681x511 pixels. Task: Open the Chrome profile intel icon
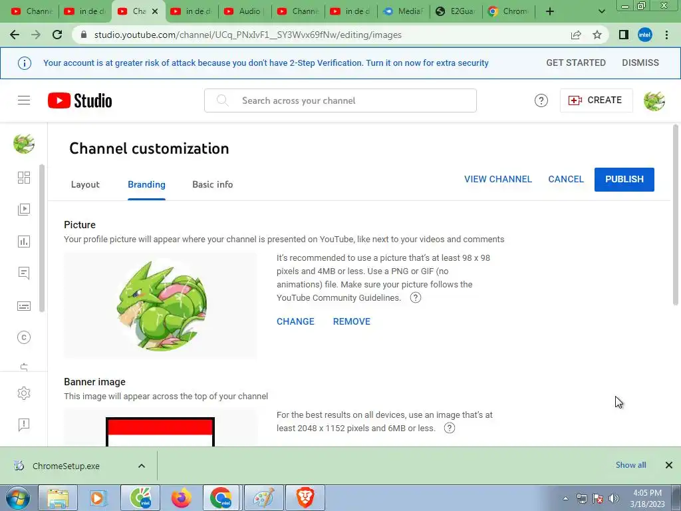[645, 35]
